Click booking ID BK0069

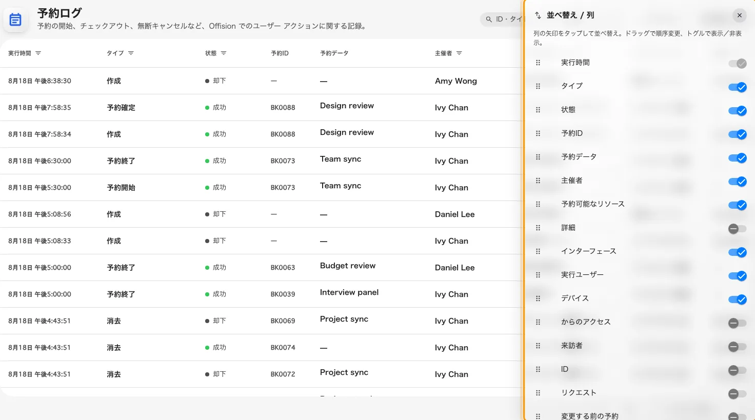coord(283,321)
